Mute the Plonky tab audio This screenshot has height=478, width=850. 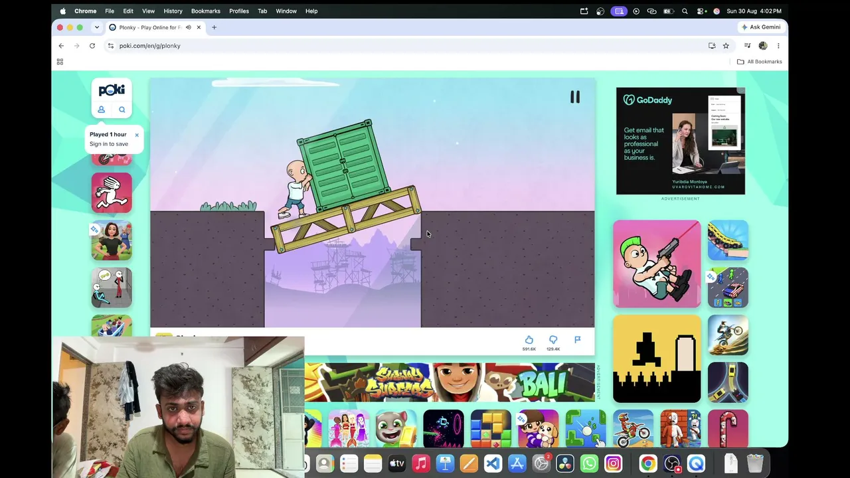click(x=189, y=27)
